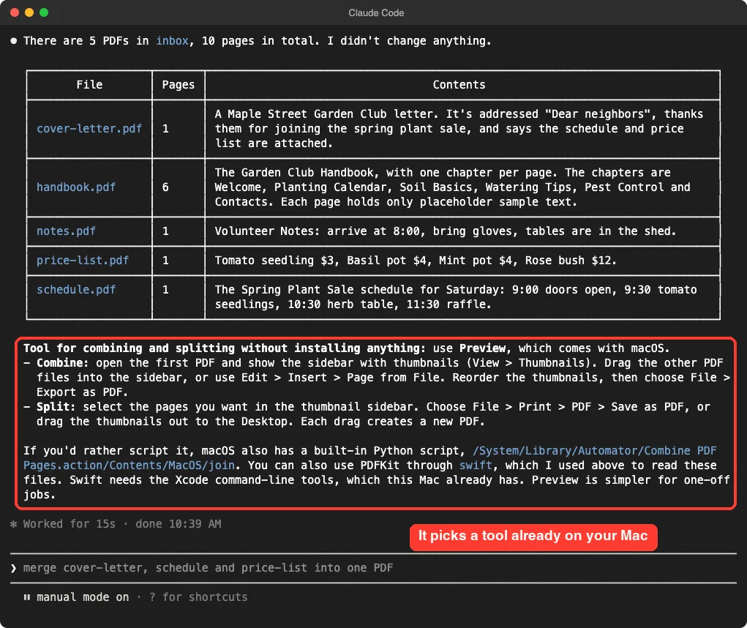
Task: Click the manual mode pause icon
Action: click(x=26, y=597)
